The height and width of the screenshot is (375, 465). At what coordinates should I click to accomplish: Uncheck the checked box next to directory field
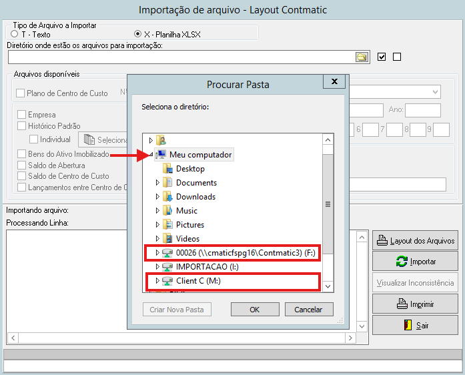coord(382,57)
